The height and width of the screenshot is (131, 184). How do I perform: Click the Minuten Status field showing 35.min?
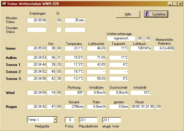74,20
